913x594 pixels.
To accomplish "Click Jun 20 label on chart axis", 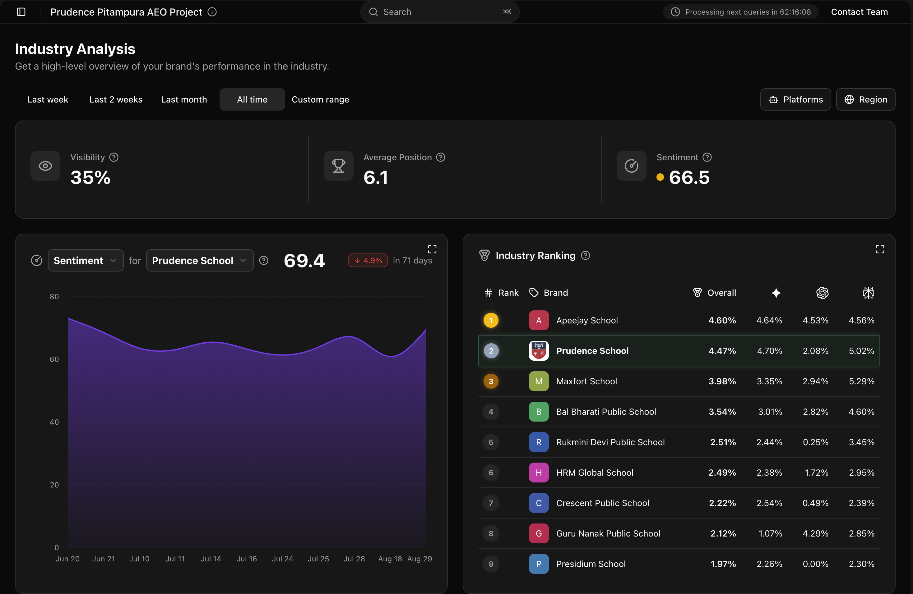I will pyautogui.click(x=68, y=559).
